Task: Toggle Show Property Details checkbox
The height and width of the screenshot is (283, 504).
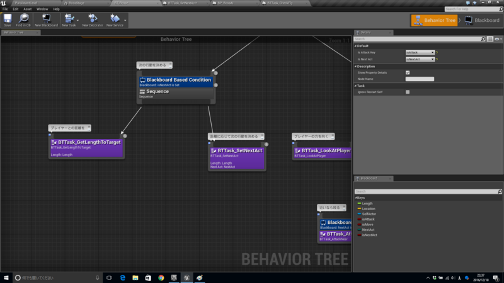Action: [x=408, y=72]
